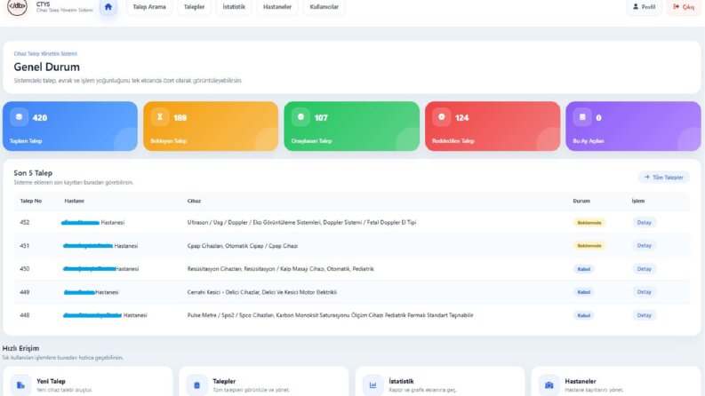This screenshot has width=705, height=396.
Task: Open the Yeni Talep quick access card
Action: tap(88, 382)
